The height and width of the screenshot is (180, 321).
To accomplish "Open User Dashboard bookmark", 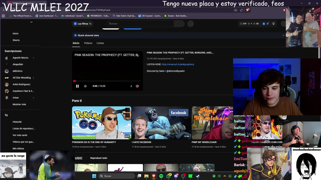I will click(47, 16).
